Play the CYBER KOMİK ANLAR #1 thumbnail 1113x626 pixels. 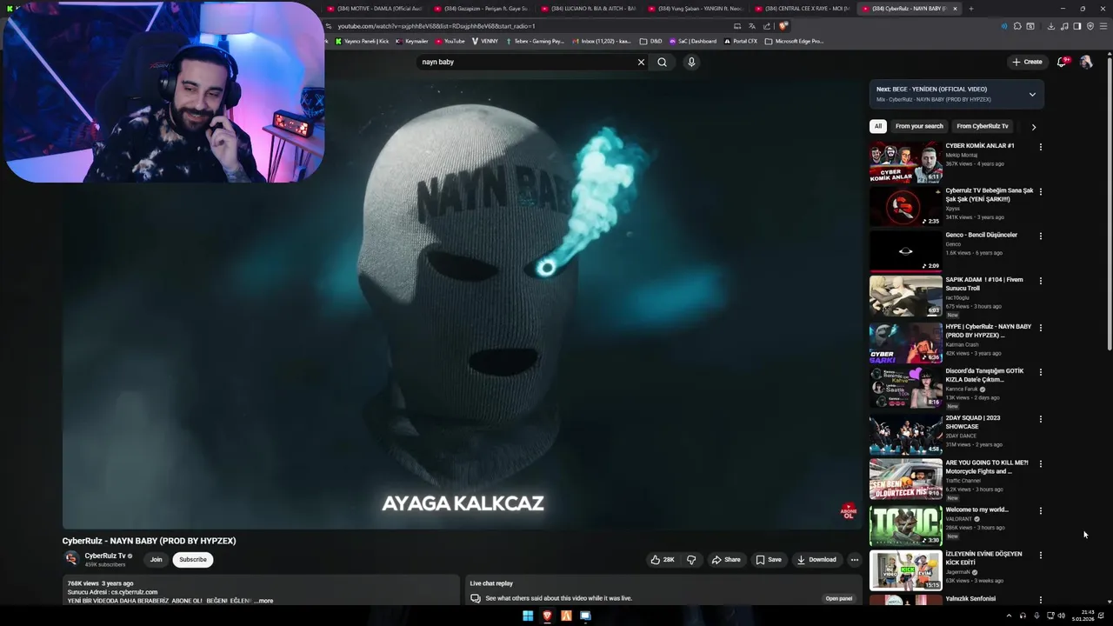click(x=905, y=162)
